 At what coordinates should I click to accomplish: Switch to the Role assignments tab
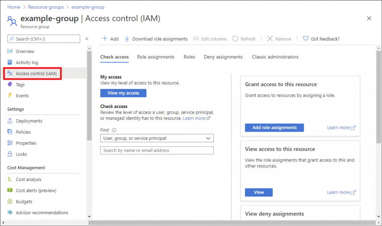[x=156, y=57]
